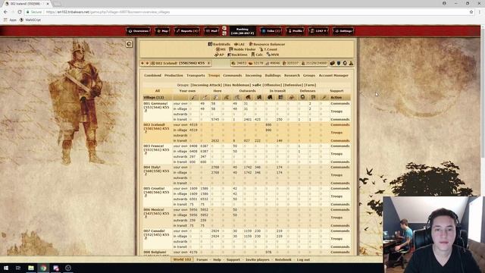Viewport: 485px width, 273px height.
Task: Open the Map from top bar
Action: tap(162, 31)
